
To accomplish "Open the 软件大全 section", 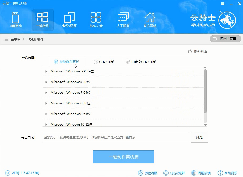I will [x=96, y=20].
